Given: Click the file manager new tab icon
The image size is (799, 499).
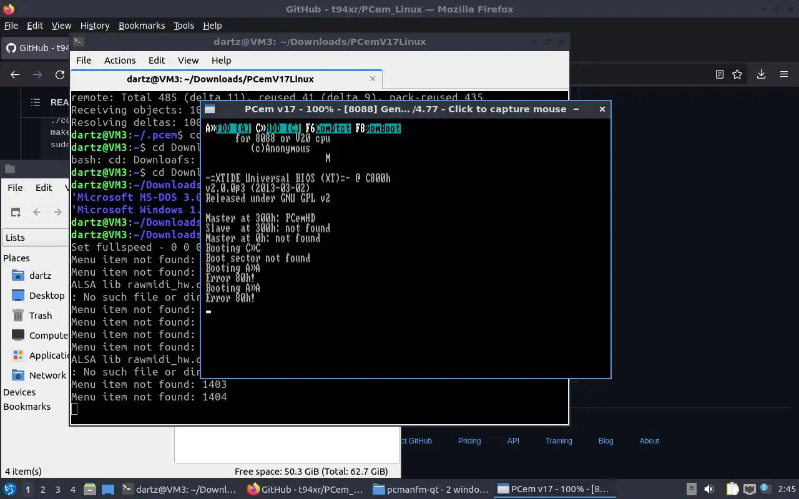Looking at the screenshot, I should (x=16, y=212).
